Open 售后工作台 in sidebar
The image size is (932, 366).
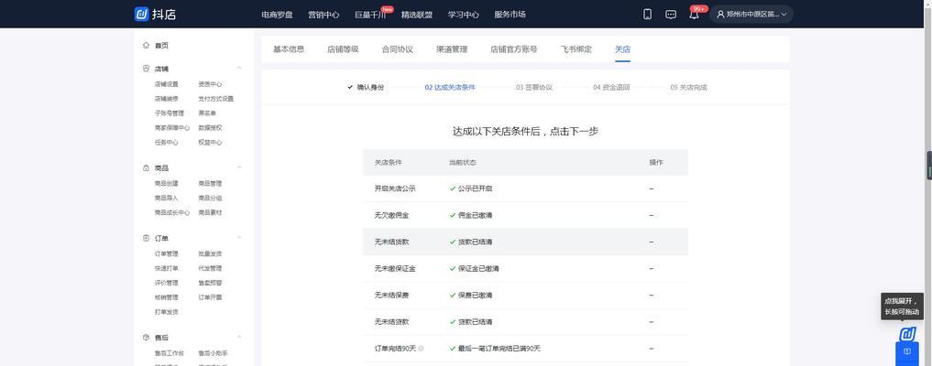coord(170,353)
